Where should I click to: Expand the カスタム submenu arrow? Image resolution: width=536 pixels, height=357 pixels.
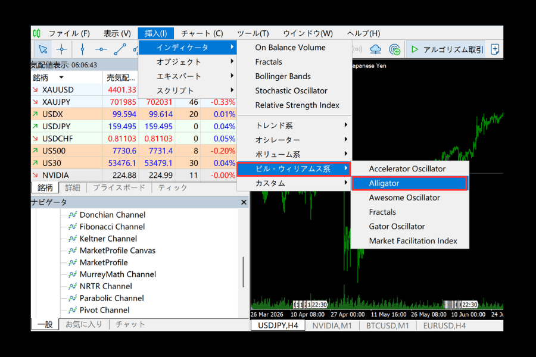[x=346, y=183]
